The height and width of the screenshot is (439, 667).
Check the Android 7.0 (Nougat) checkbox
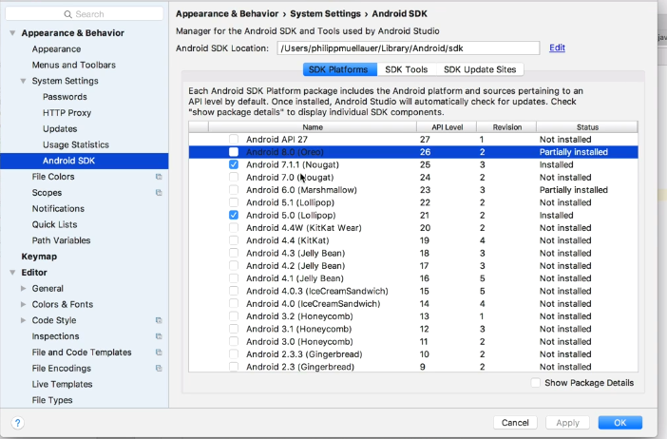click(234, 177)
